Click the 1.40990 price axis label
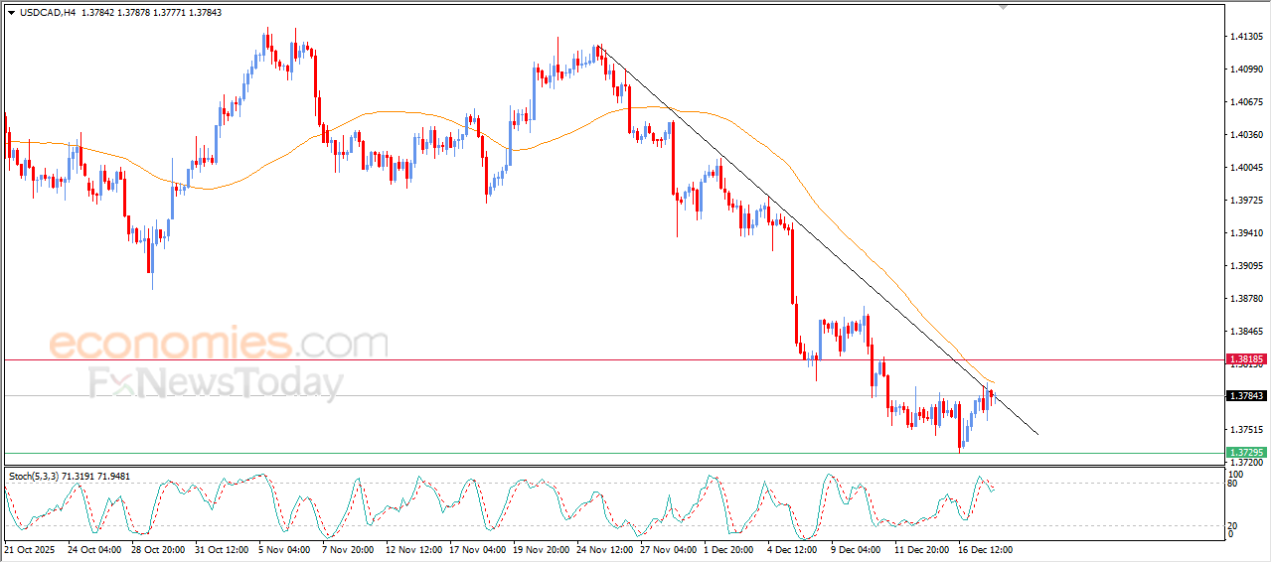 pyautogui.click(x=1245, y=70)
